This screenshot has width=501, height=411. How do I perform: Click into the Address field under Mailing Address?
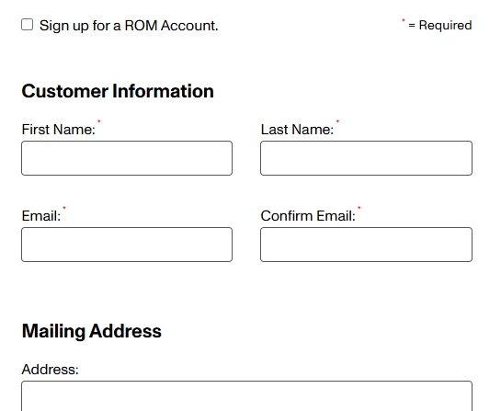click(246, 395)
